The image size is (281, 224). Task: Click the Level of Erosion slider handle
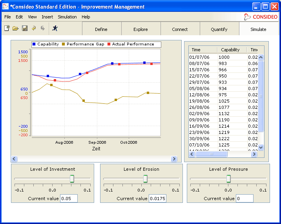[x=146, y=179]
